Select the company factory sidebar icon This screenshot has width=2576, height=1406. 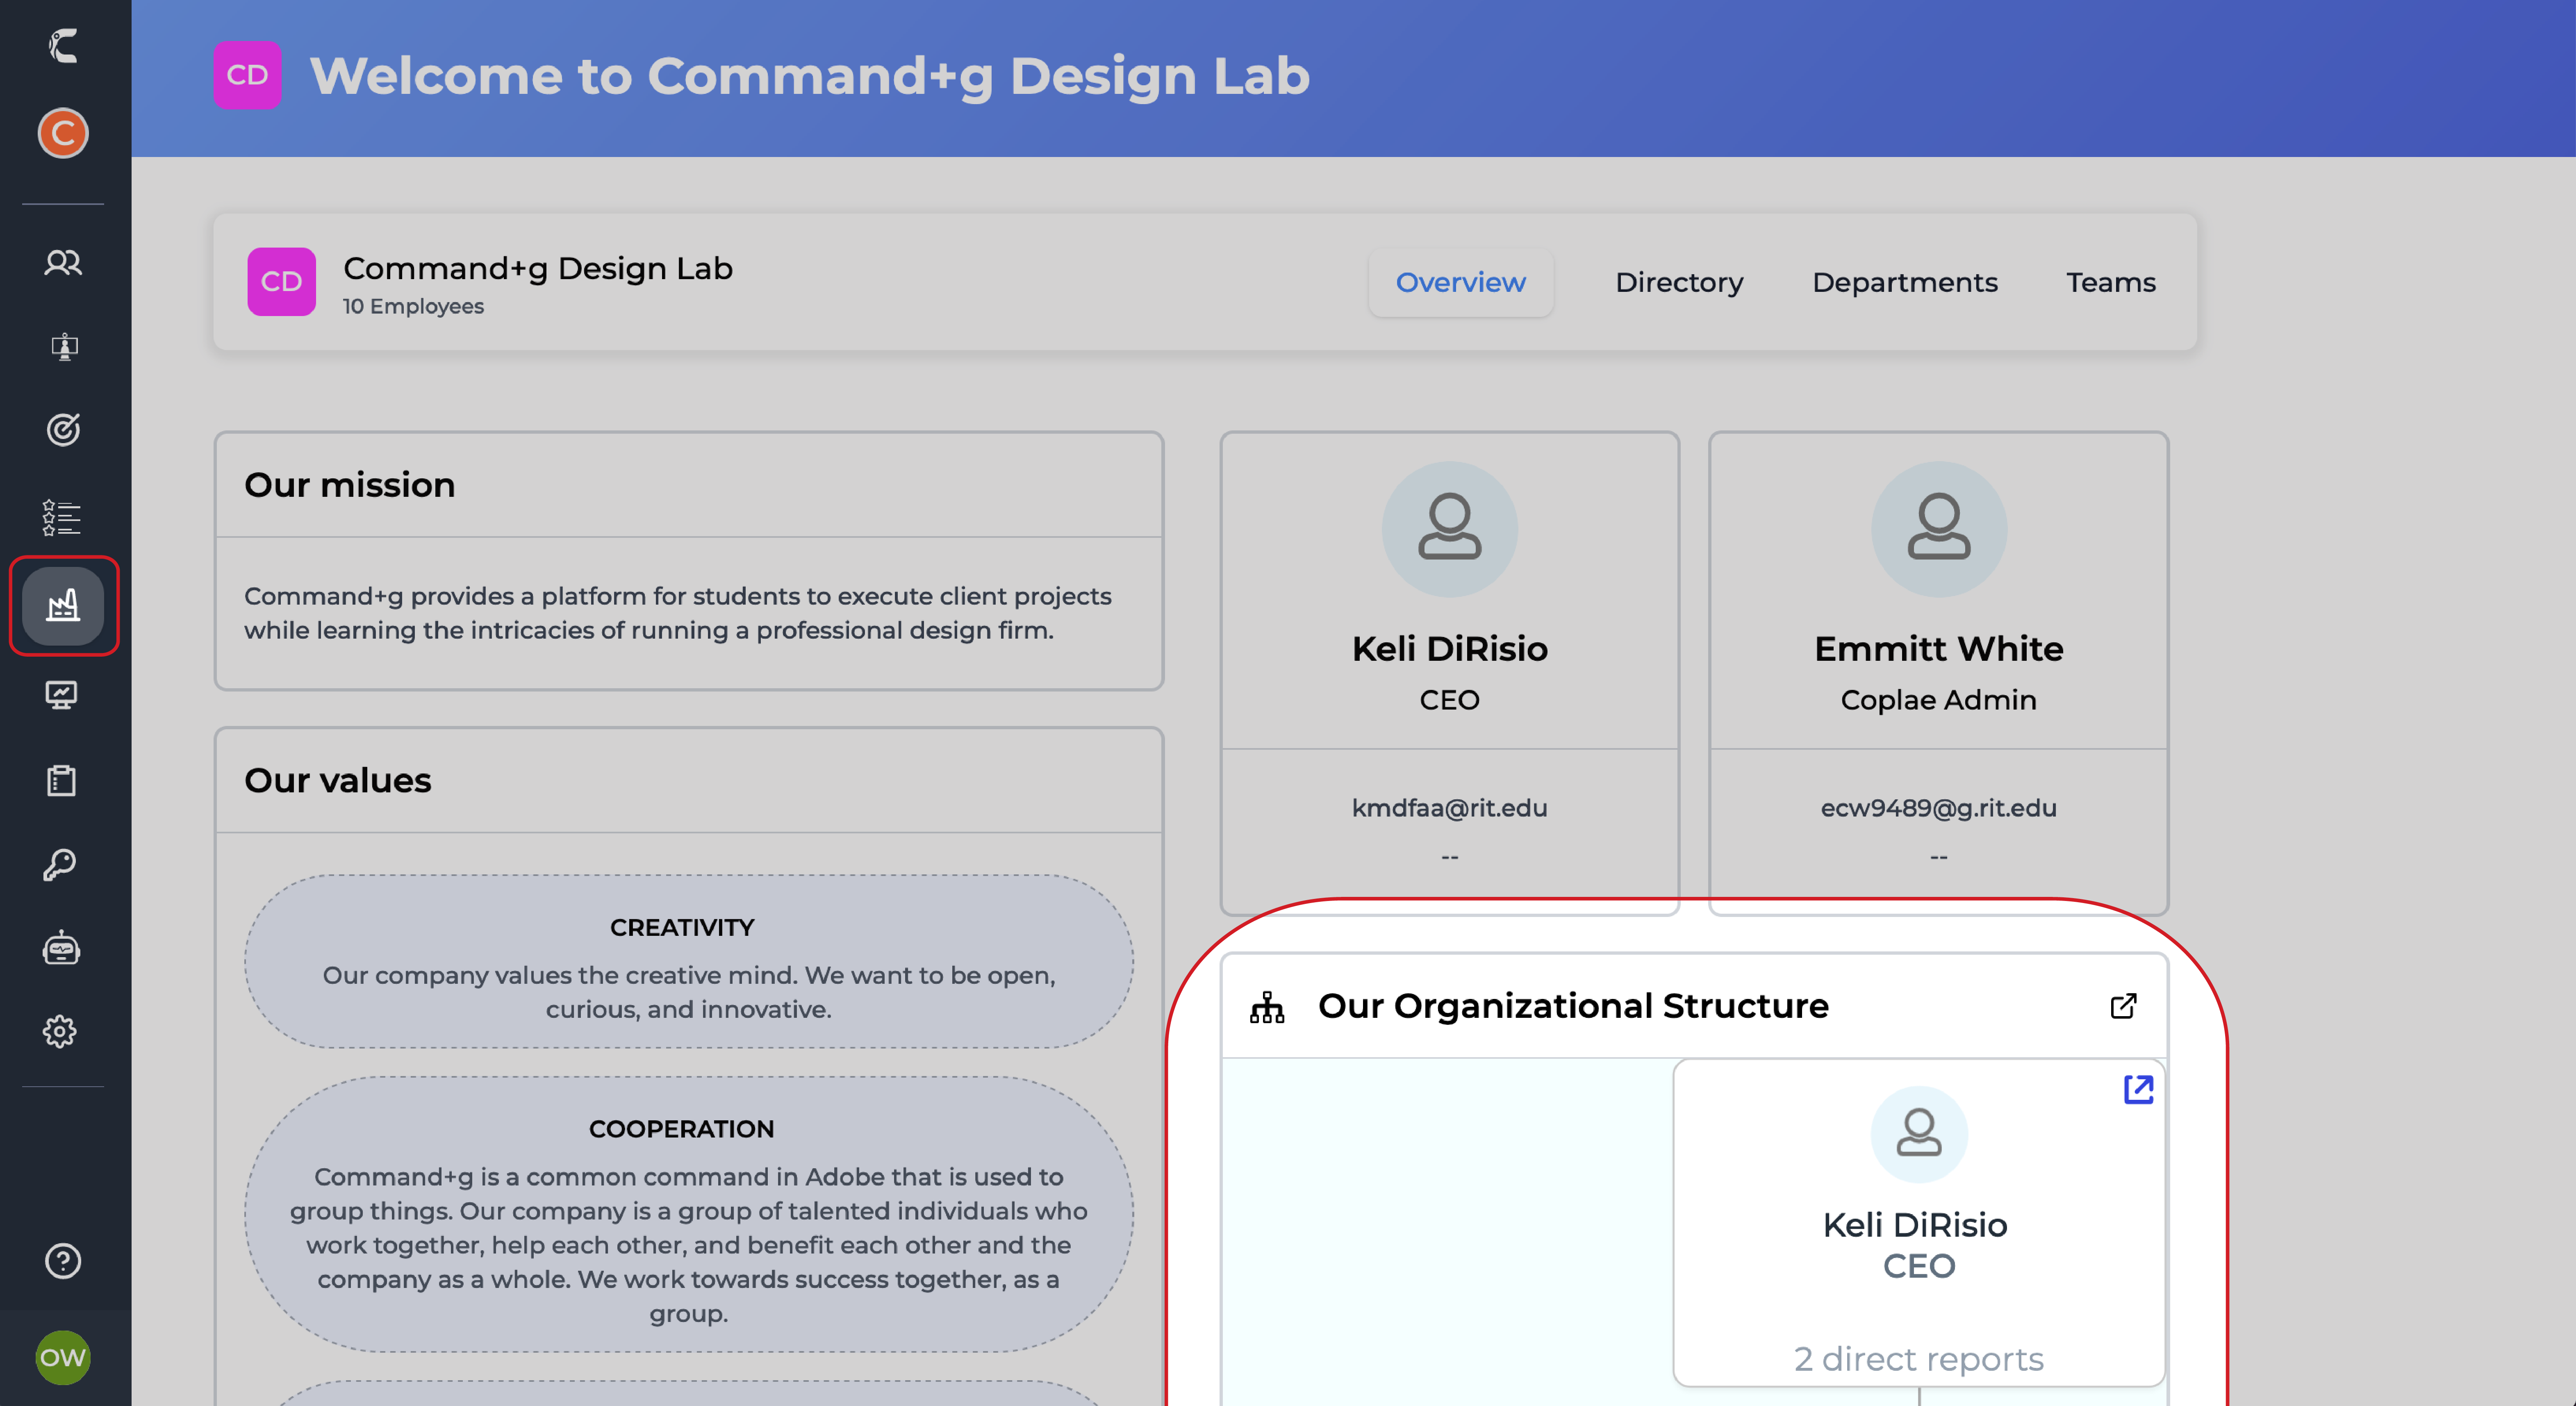(63, 605)
